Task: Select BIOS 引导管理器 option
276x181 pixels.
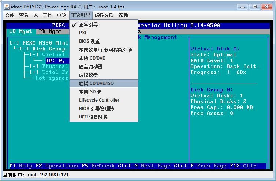Action: [x=104, y=109]
